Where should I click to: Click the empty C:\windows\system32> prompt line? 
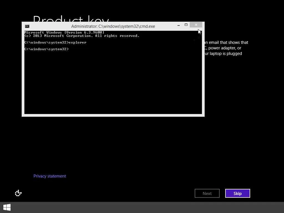pyautogui.click(x=47, y=49)
